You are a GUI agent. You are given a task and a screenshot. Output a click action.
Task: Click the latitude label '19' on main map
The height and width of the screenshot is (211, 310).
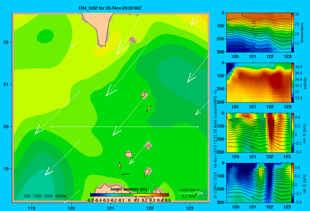coord(6,169)
